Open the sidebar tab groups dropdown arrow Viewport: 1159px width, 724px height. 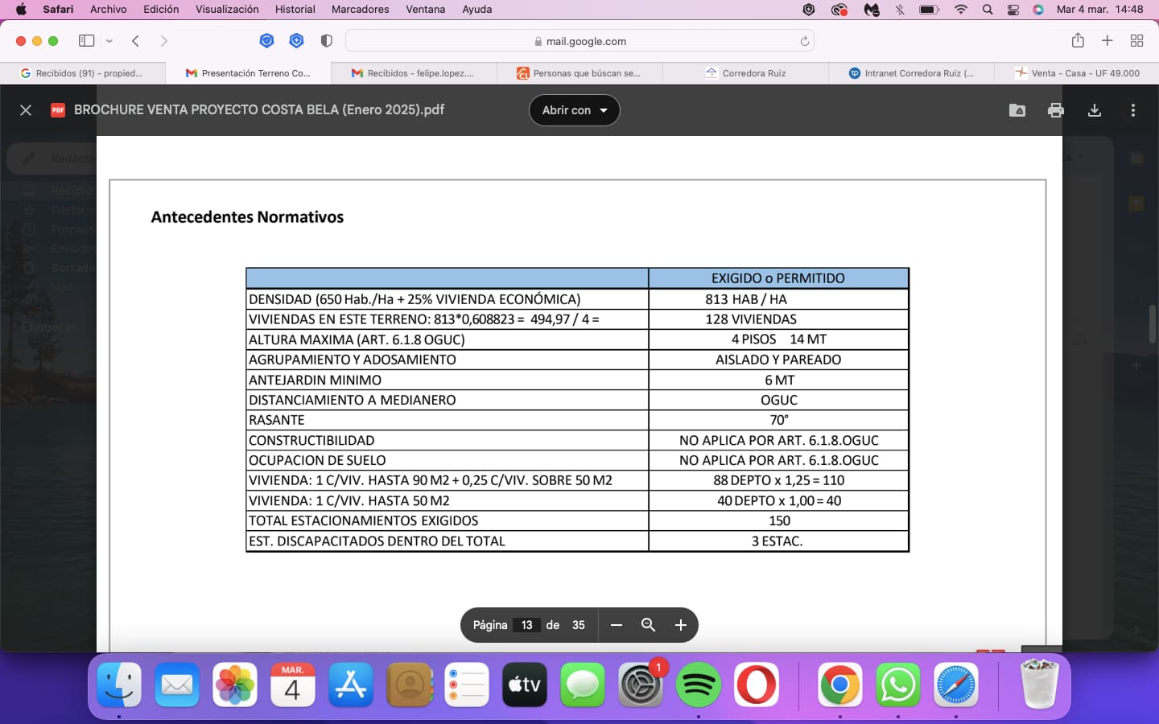coord(109,41)
